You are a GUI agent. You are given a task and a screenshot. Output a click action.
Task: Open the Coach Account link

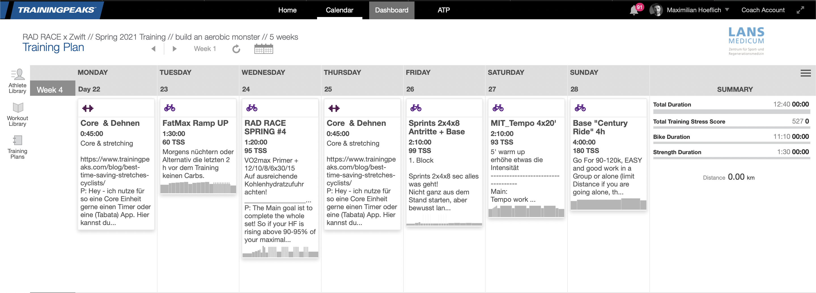(763, 10)
